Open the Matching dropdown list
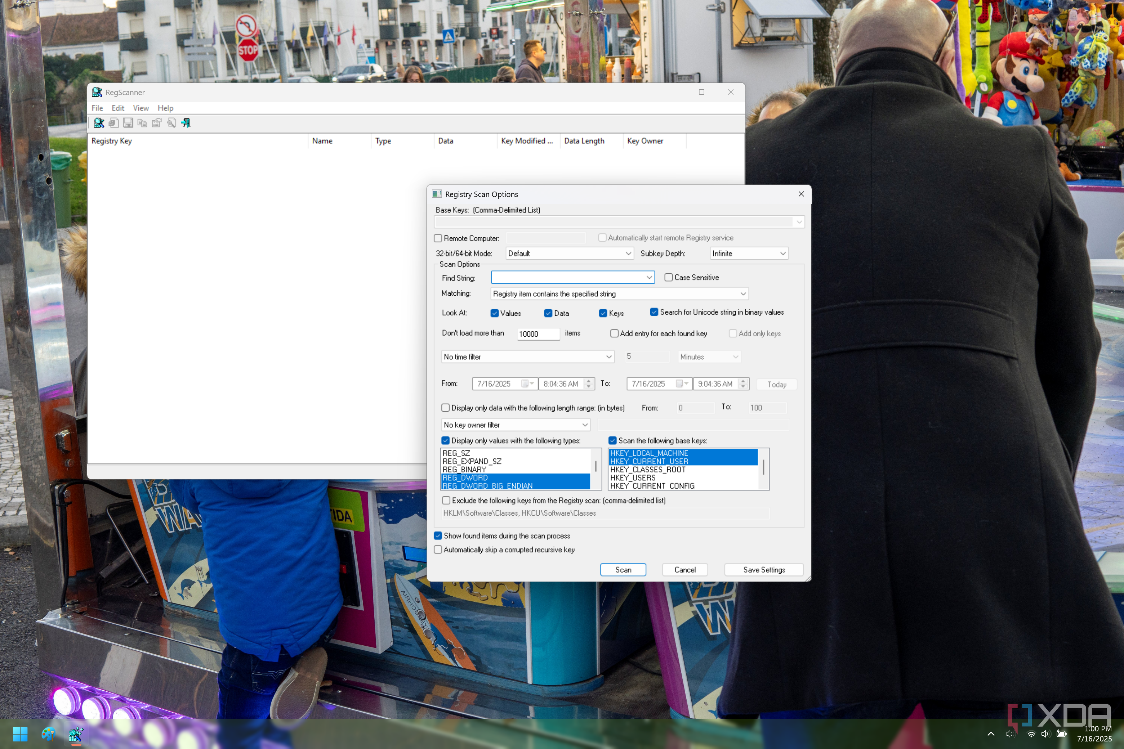 [742, 294]
